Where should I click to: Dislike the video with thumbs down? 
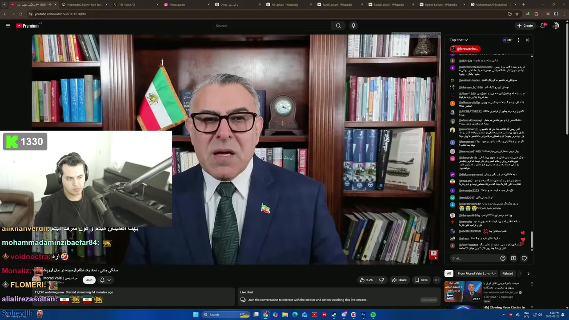[381, 280]
